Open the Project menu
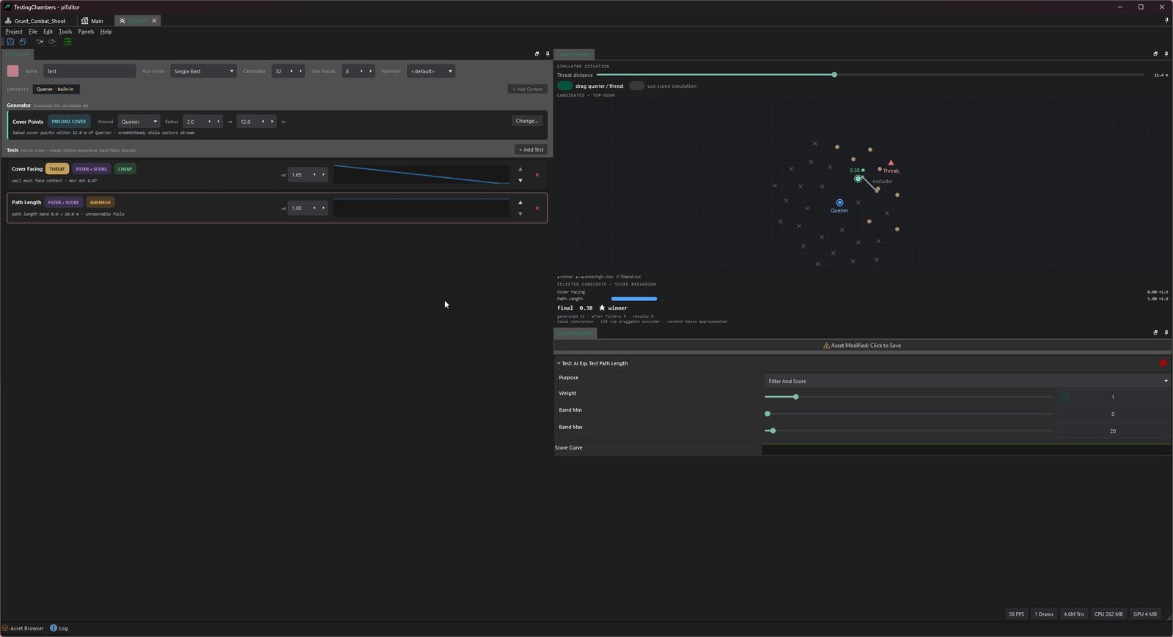The image size is (1173, 637). [14, 31]
